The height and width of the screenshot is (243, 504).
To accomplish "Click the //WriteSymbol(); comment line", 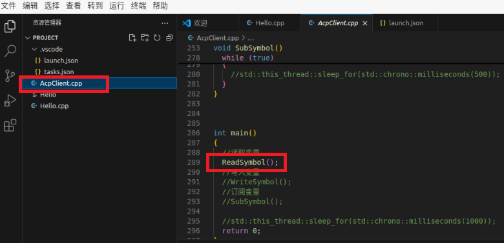I will (x=256, y=182).
